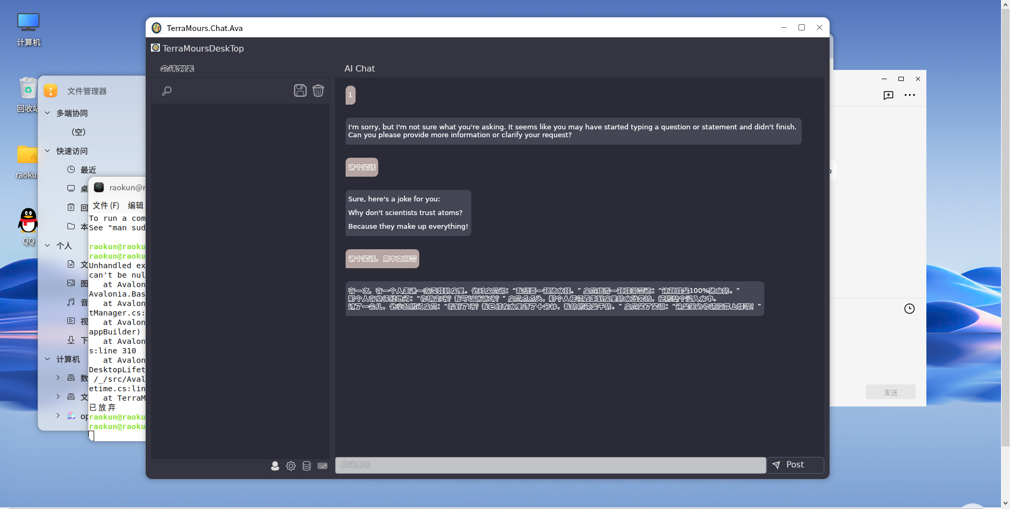Collapse the 个人 section in file manager
The image size is (1010, 509).
click(47, 246)
